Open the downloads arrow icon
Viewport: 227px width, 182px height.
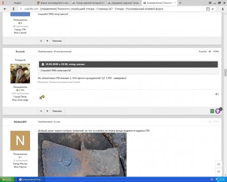[222, 9]
